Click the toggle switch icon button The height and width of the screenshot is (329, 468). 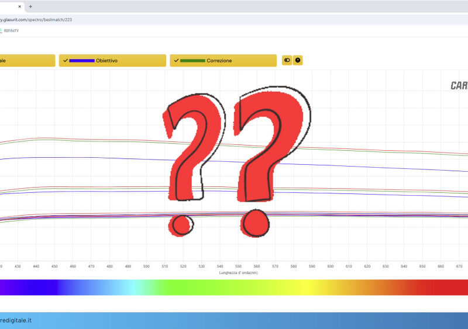pyautogui.click(x=287, y=60)
